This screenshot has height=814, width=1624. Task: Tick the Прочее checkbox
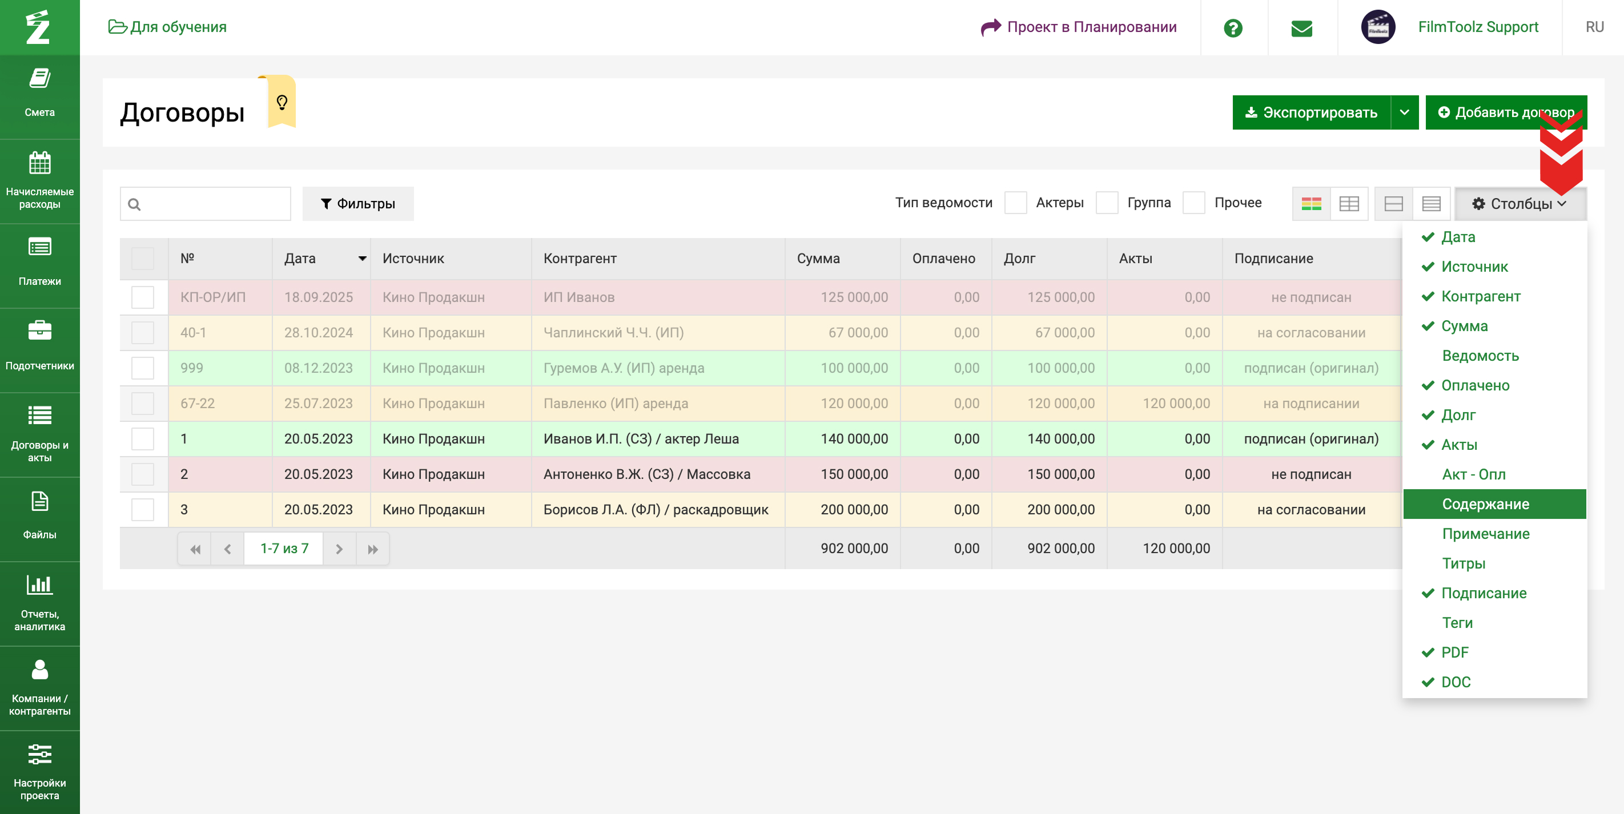tap(1193, 203)
